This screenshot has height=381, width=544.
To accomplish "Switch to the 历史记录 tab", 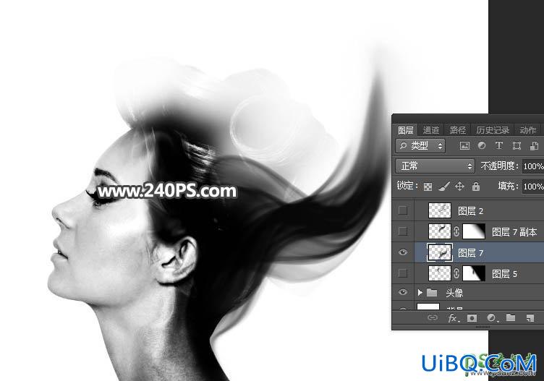I will [493, 130].
